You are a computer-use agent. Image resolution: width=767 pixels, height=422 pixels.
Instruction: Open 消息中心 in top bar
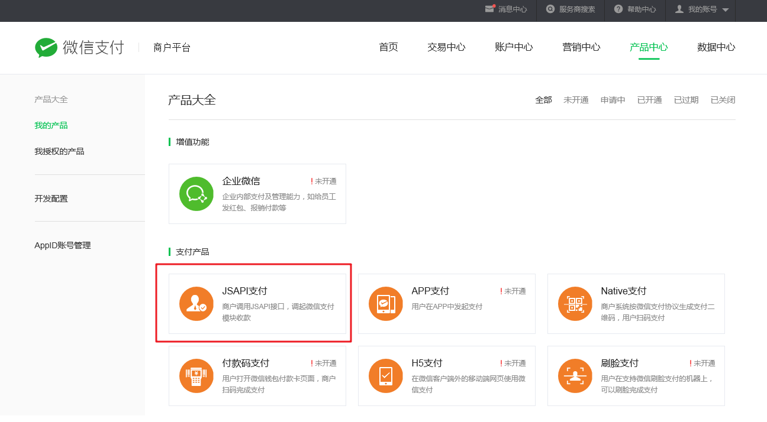pos(513,9)
